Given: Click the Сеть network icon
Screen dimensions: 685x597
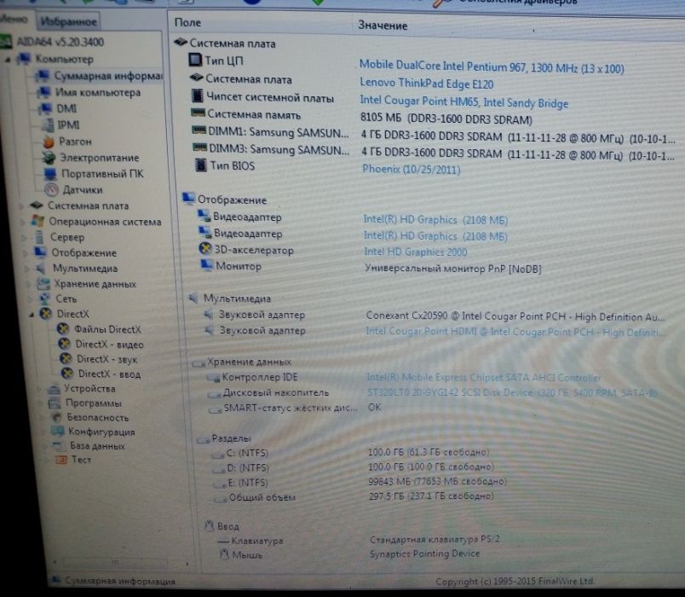Looking at the screenshot, I should point(45,299).
